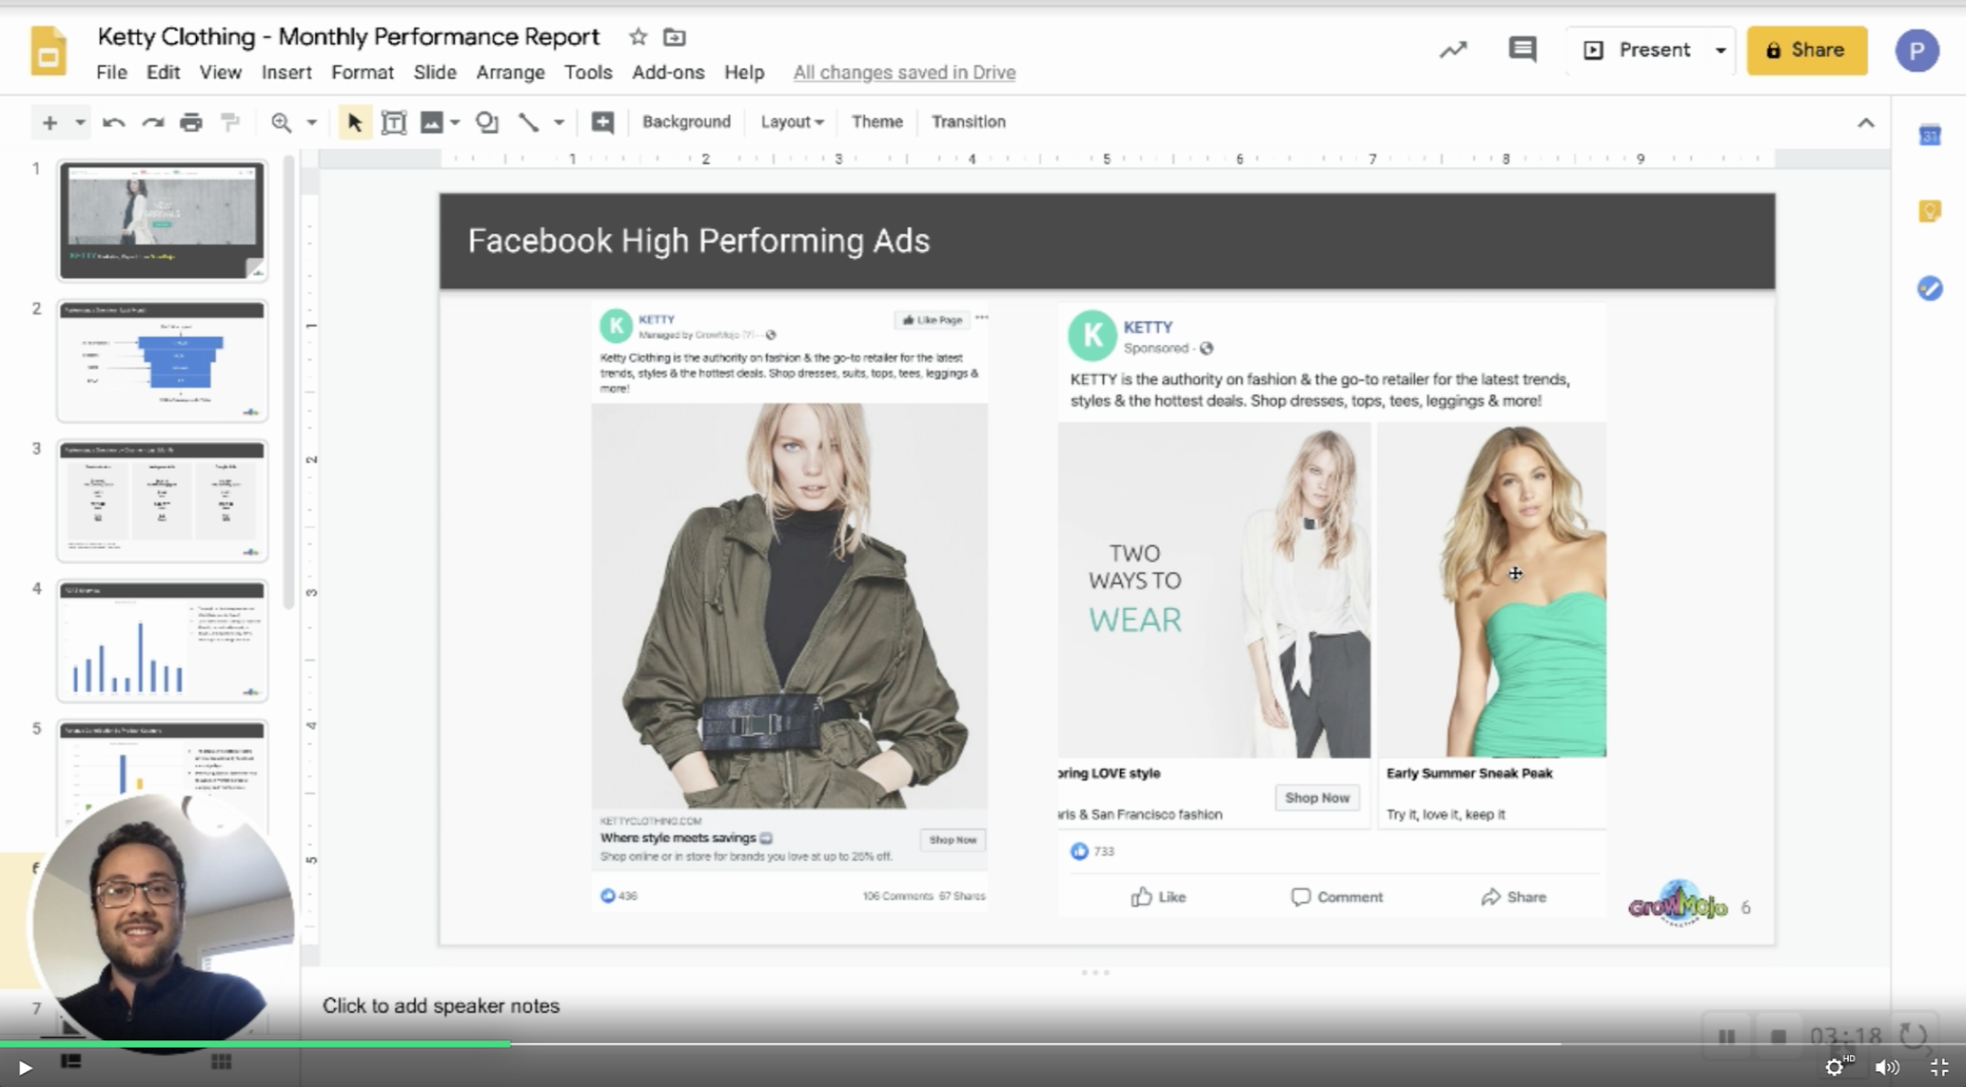Select slide 3 thumbnail
This screenshot has height=1087, width=1966.
(x=162, y=500)
